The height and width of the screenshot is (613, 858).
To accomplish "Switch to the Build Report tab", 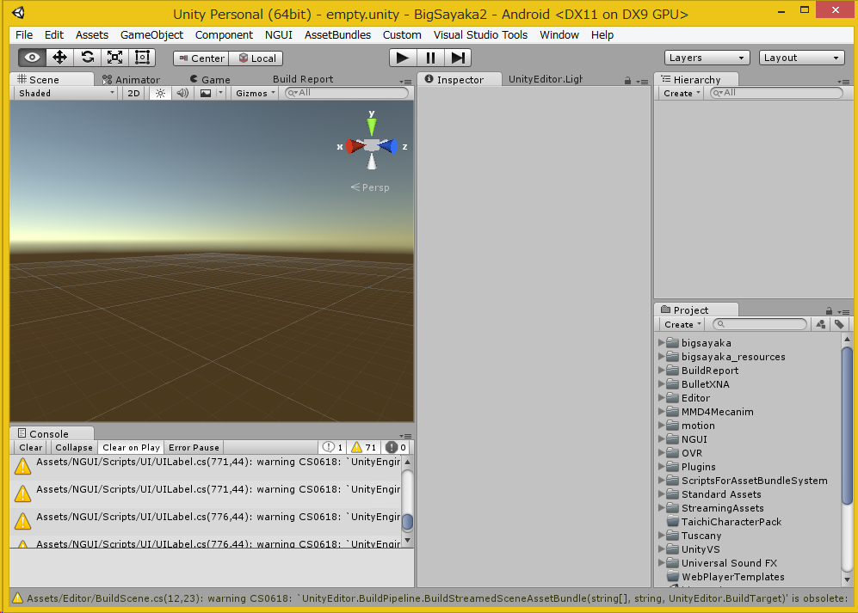I will pos(303,79).
